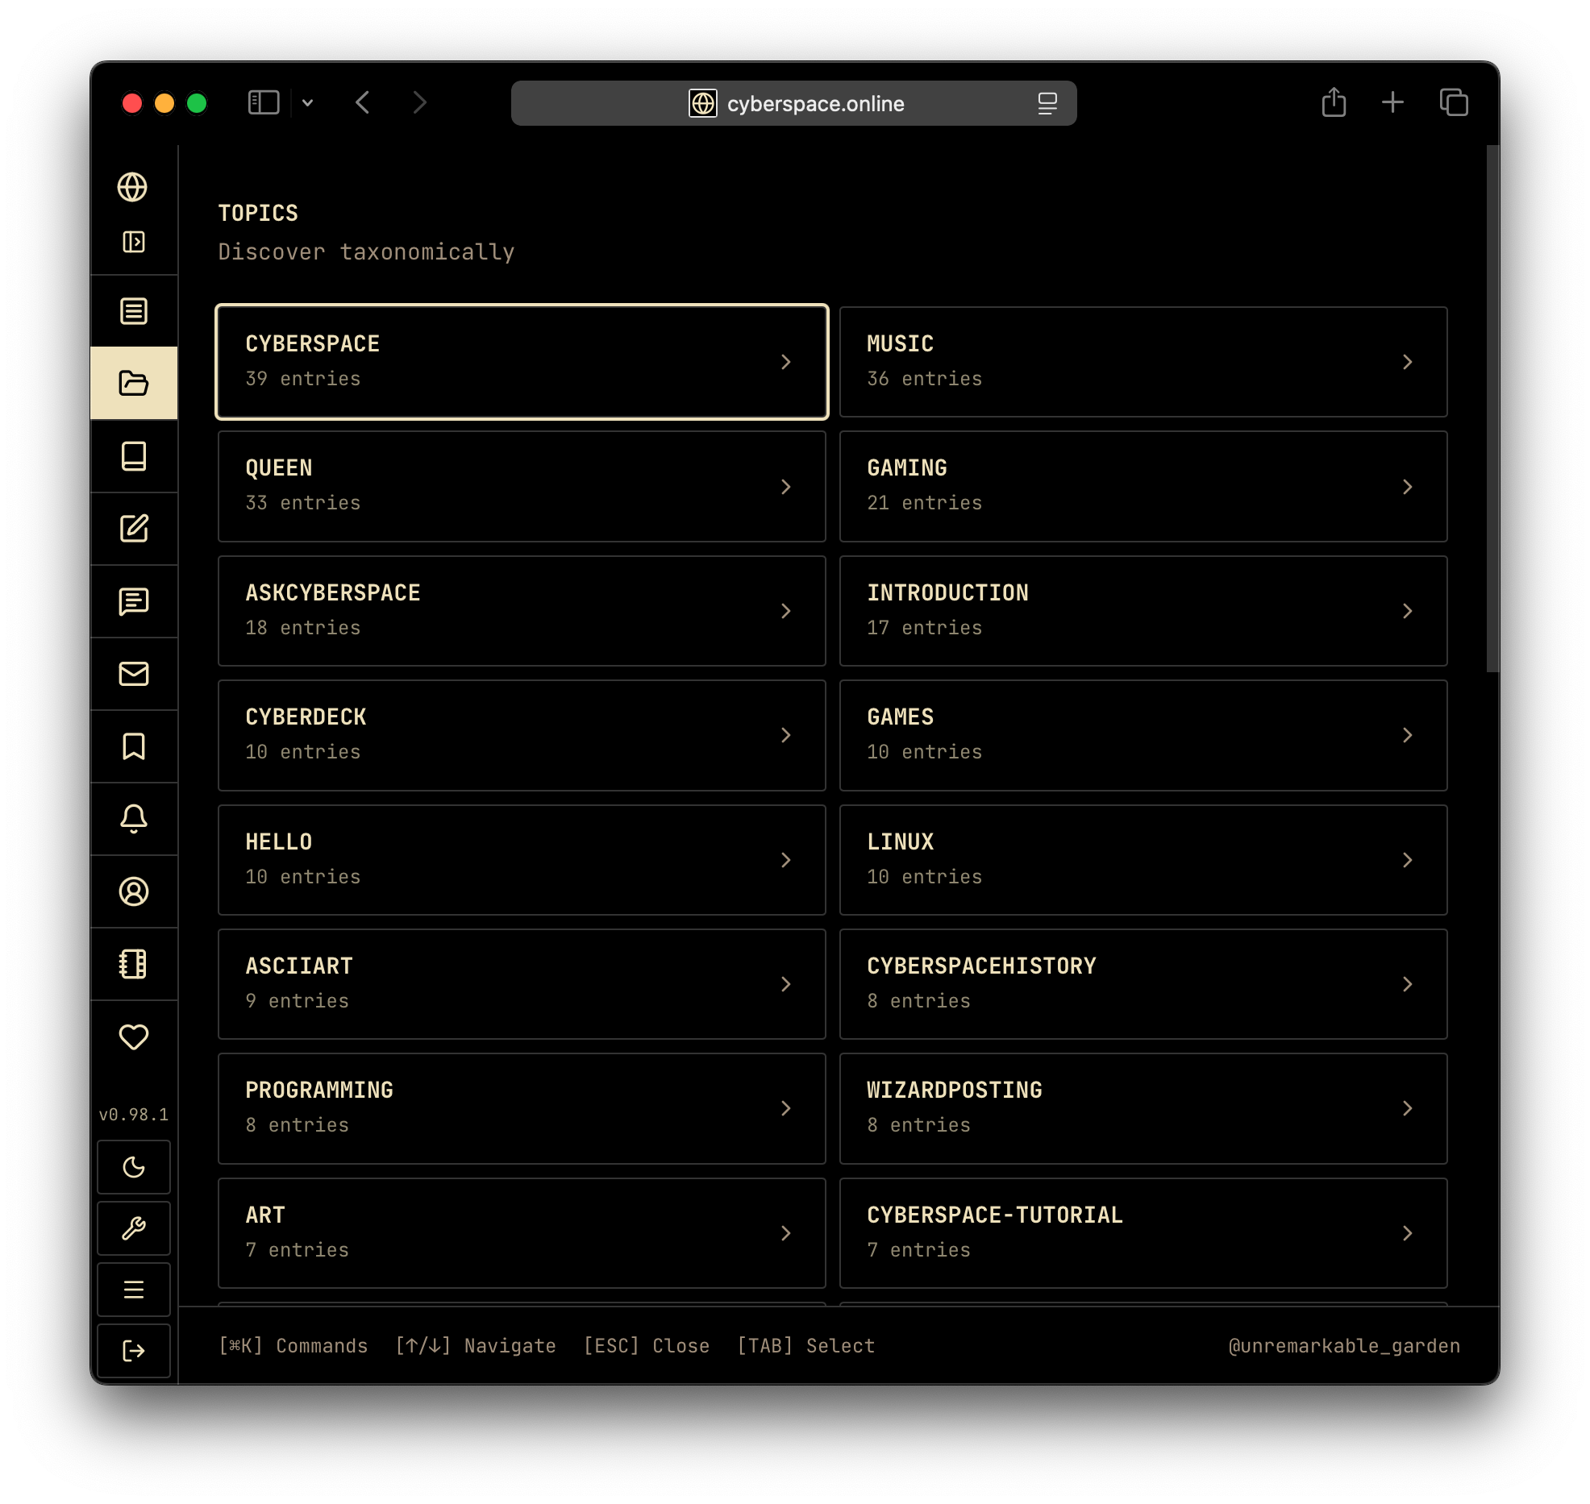Expand the MUSIC topic chevron
Image resolution: width=1590 pixels, height=1504 pixels.
[x=1407, y=362]
